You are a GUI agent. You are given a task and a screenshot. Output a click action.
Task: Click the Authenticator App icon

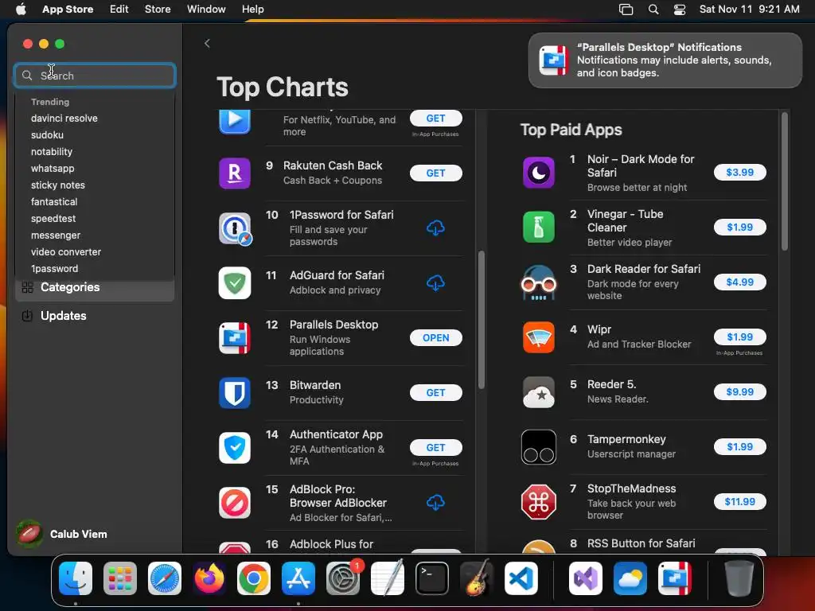pos(235,447)
